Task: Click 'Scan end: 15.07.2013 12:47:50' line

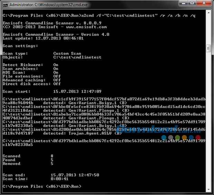Action: (51, 175)
